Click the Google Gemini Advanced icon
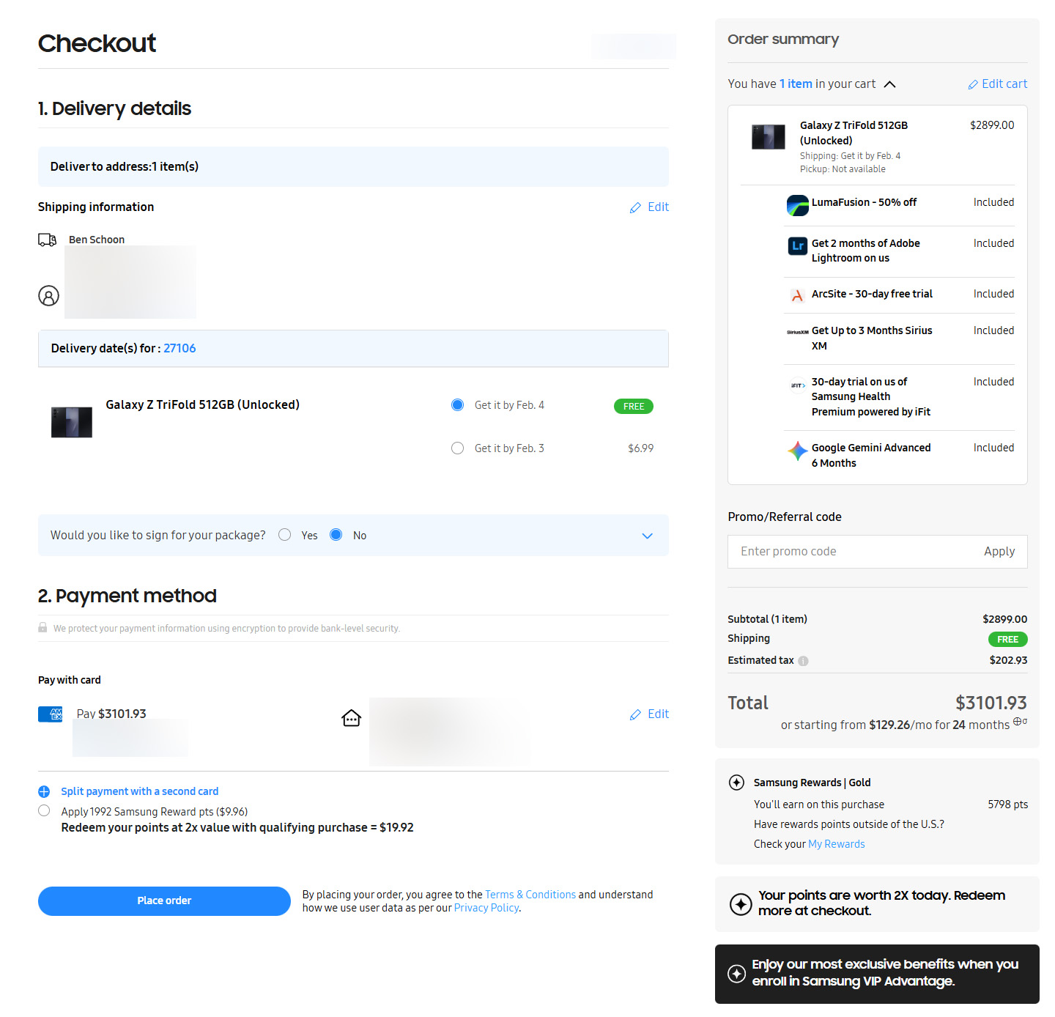This screenshot has height=1017, width=1055. tap(797, 451)
